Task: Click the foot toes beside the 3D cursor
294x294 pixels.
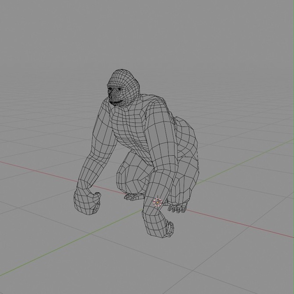Action: (177, 208)
